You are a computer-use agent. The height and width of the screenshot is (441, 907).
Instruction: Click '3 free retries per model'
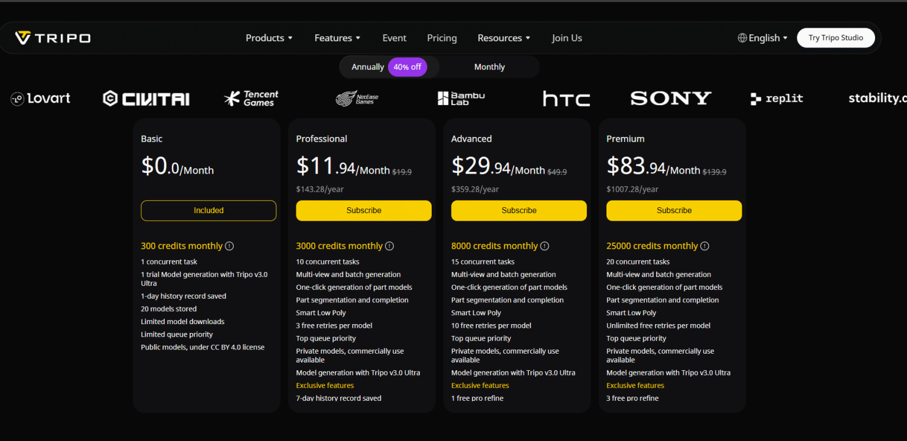click(334, 325)
